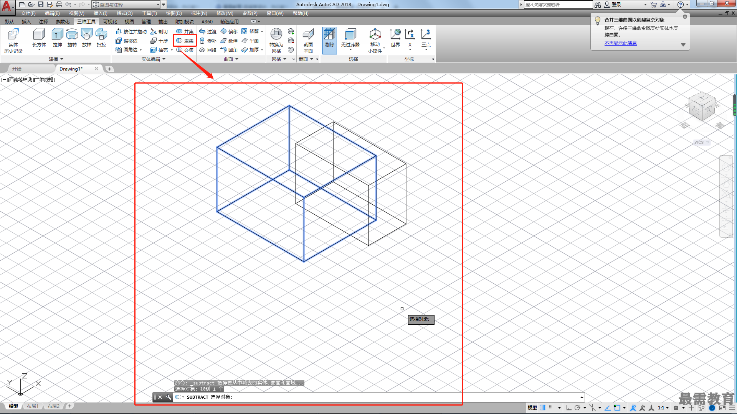
Task: Click the 平面 (Planar surface) tool
Action: tap(250, 41)
